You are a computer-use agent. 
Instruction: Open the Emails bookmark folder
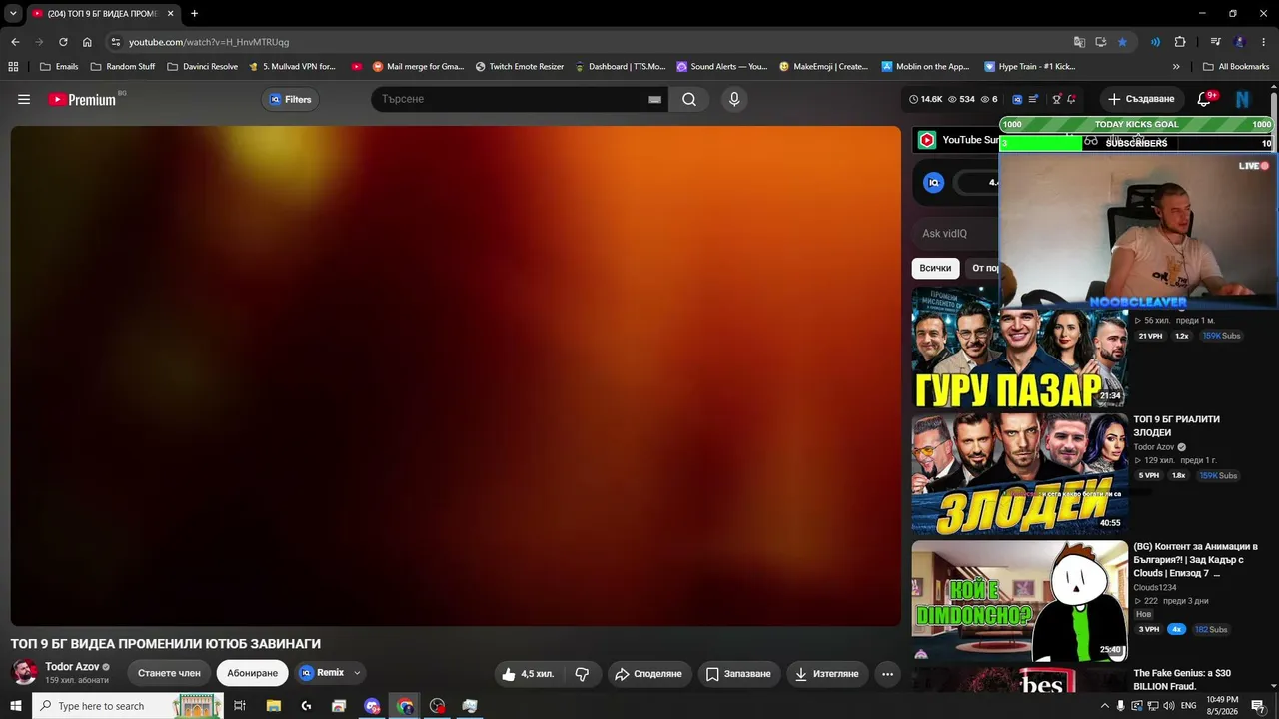click(59, 66)
